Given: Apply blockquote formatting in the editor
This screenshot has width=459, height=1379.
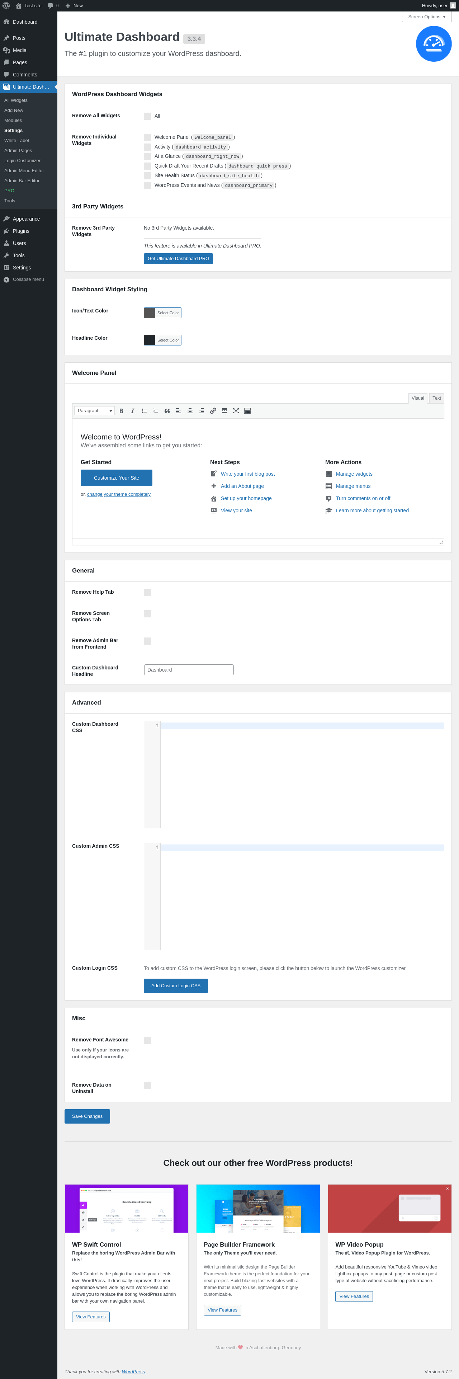Looking at the screenshot, I should click(x=167, y=411).
